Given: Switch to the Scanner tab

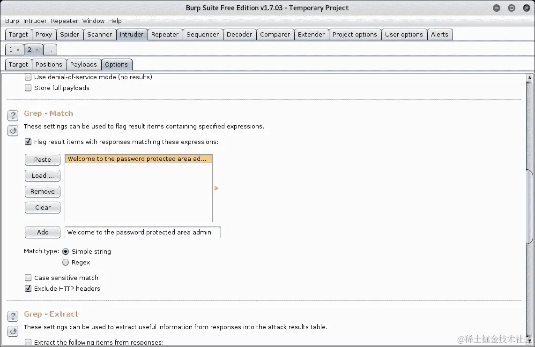Looking at the screenshot, I should (99, 35).
